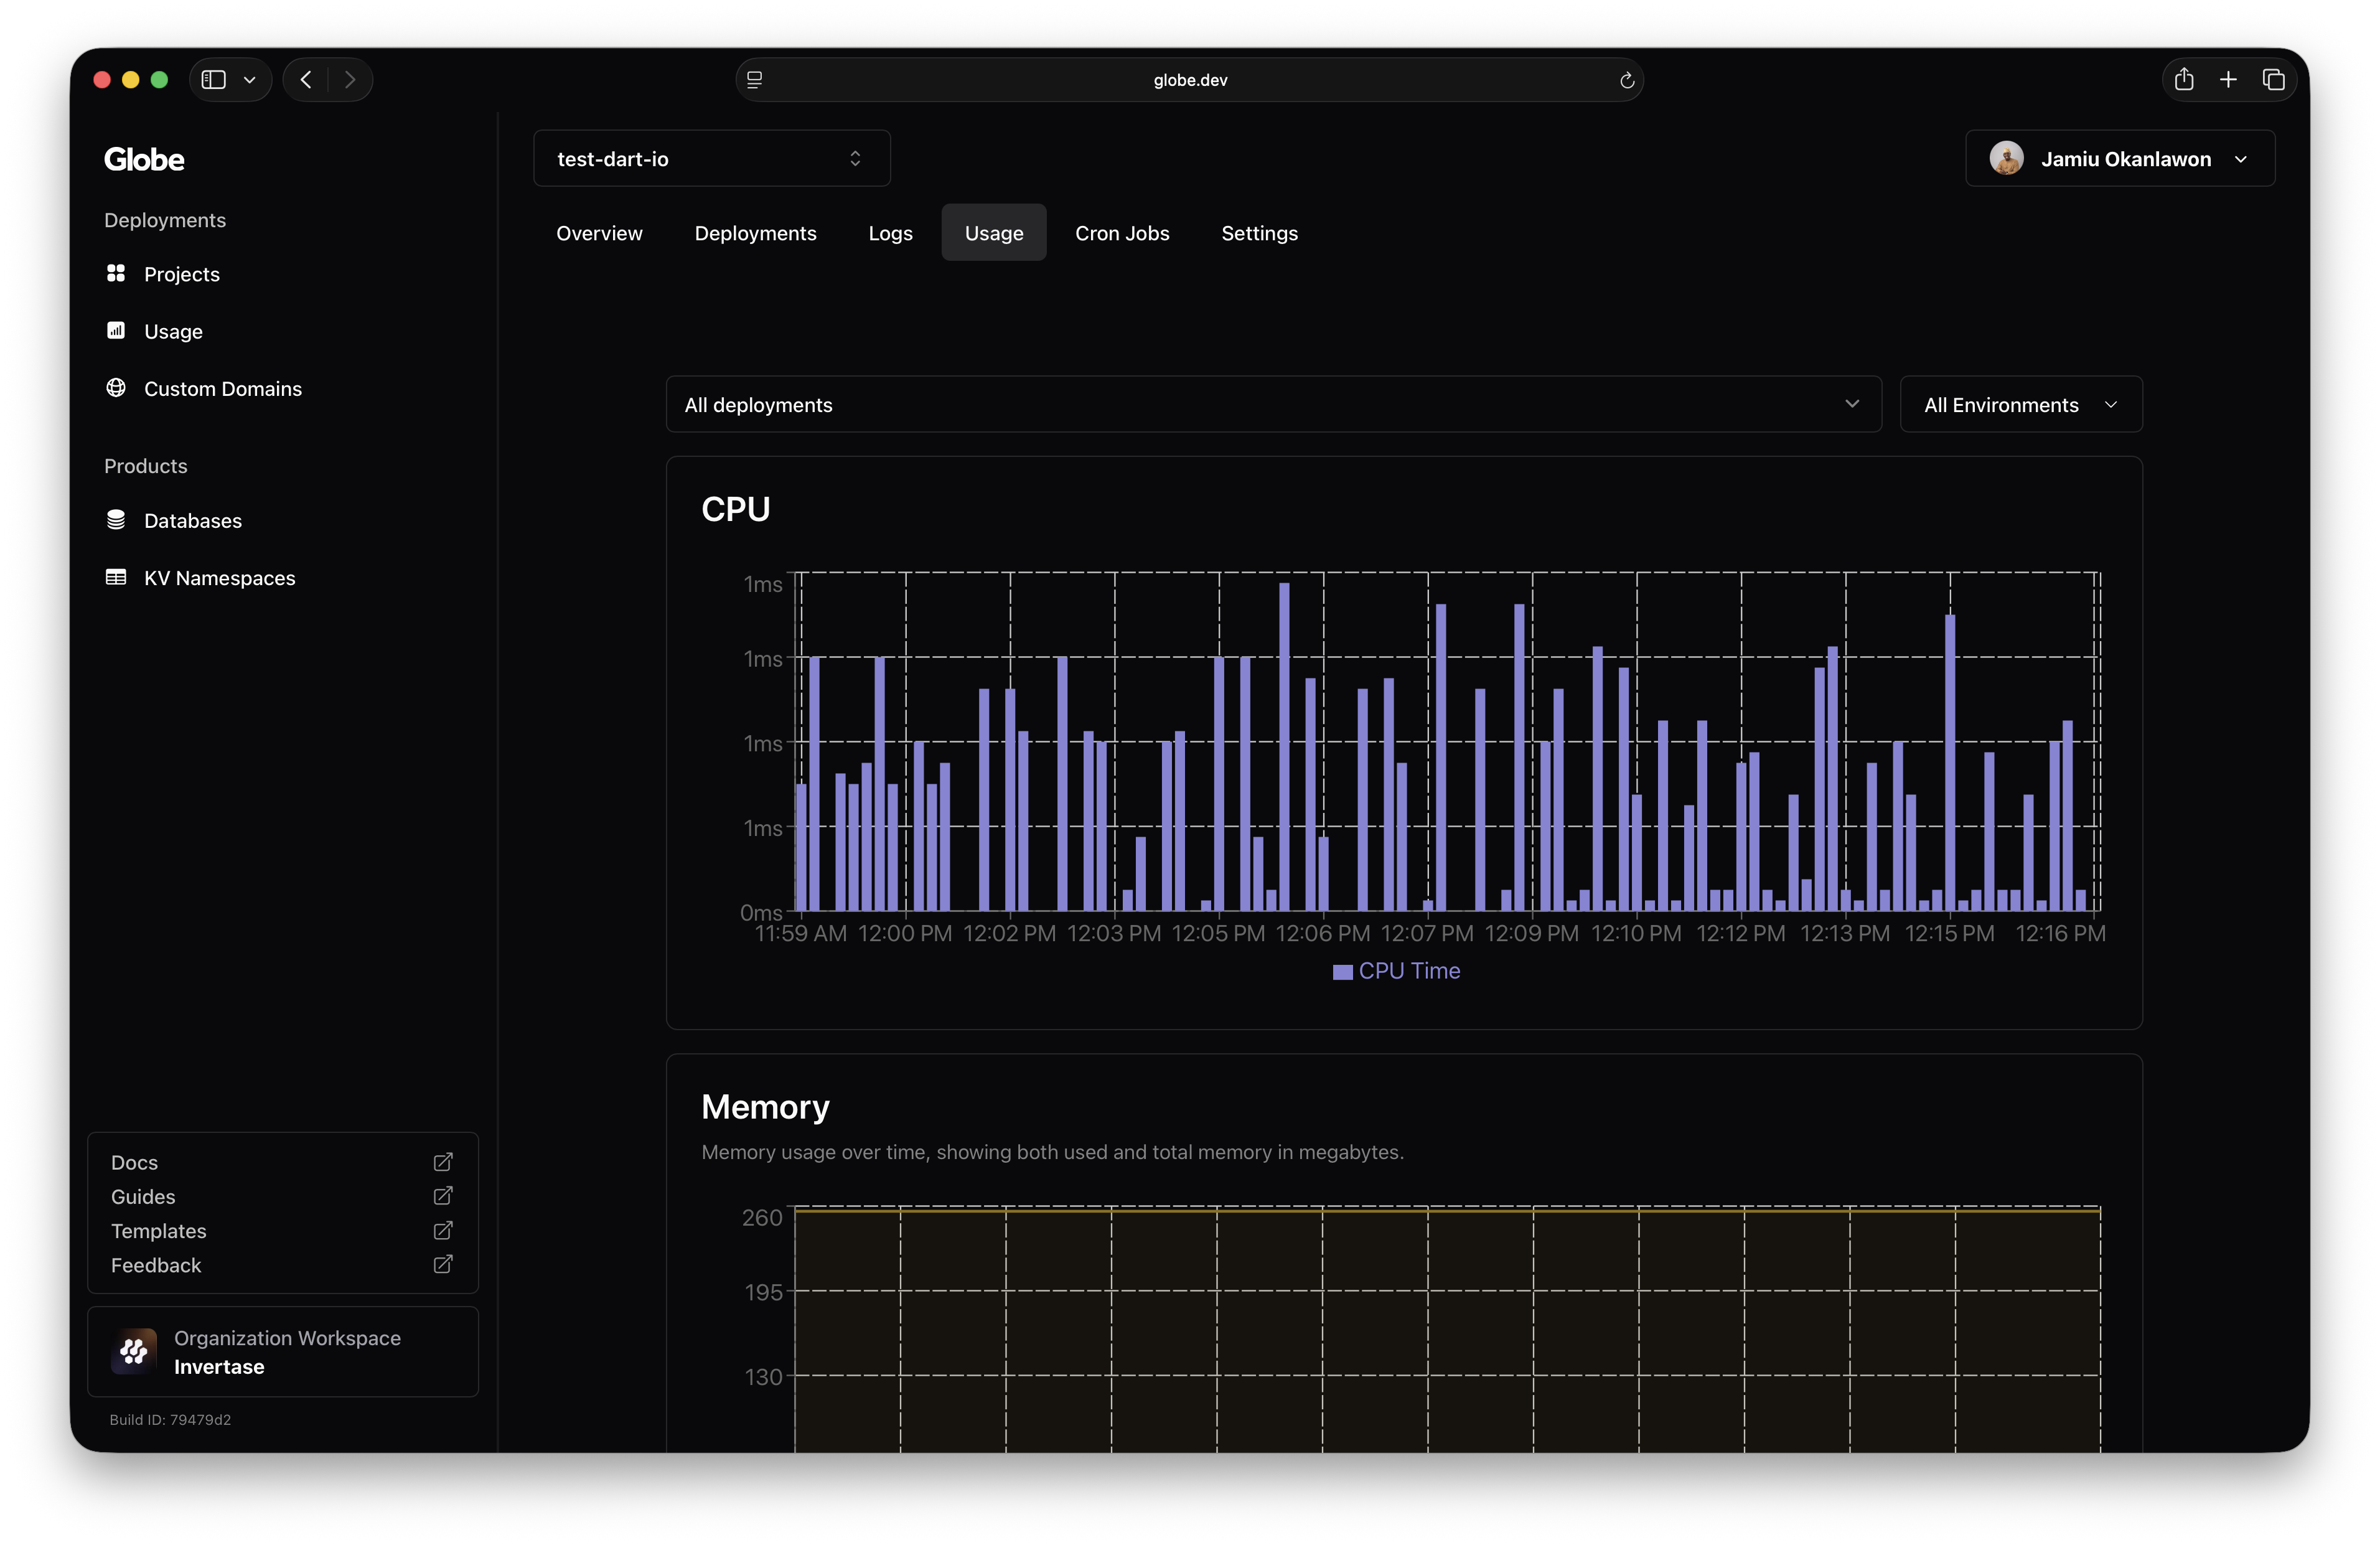Screen dimensions: 2380x1545
Task: Open the Templates link
Action: click(x=159, y=1231)
